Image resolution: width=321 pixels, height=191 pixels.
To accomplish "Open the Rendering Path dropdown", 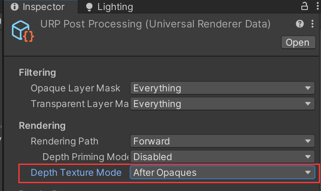I will [x=222, y=141].
